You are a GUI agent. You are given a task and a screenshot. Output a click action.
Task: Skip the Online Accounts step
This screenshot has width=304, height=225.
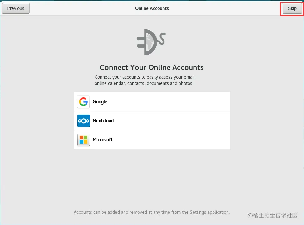click(292, 8)
